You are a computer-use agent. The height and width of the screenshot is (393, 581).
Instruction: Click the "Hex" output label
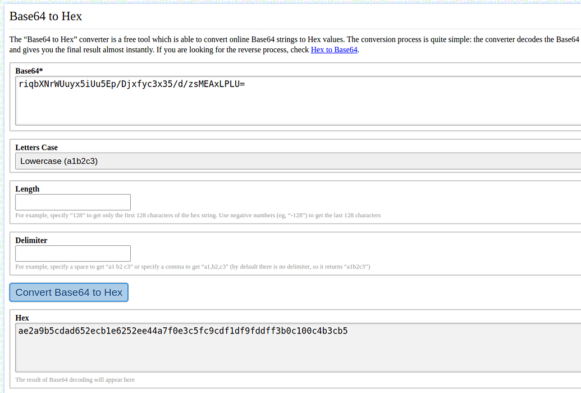tap(22, 318)
